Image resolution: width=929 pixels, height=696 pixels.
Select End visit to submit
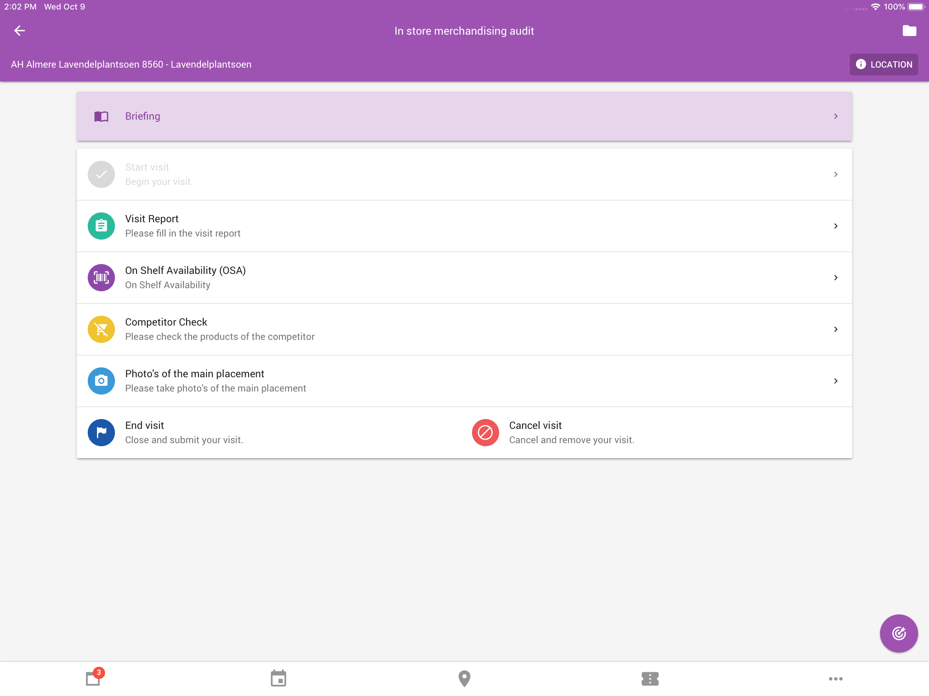tap(145, 425)
